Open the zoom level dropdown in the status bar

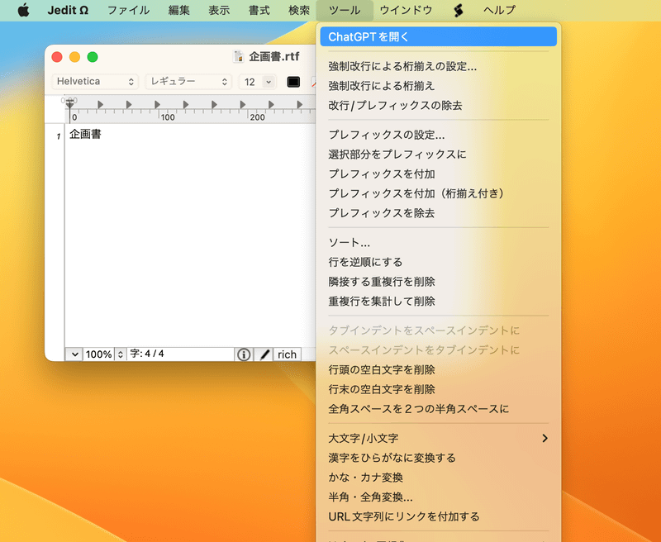tap(75, 354)
